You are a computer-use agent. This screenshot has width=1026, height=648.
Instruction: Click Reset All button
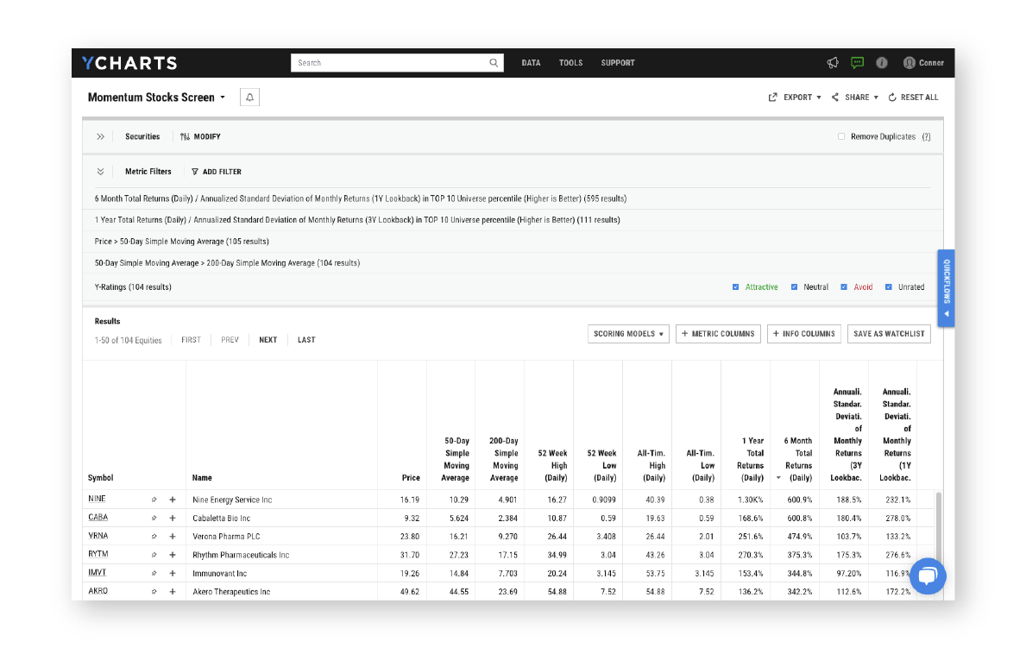pyautogui.click(x=913, y=97)
